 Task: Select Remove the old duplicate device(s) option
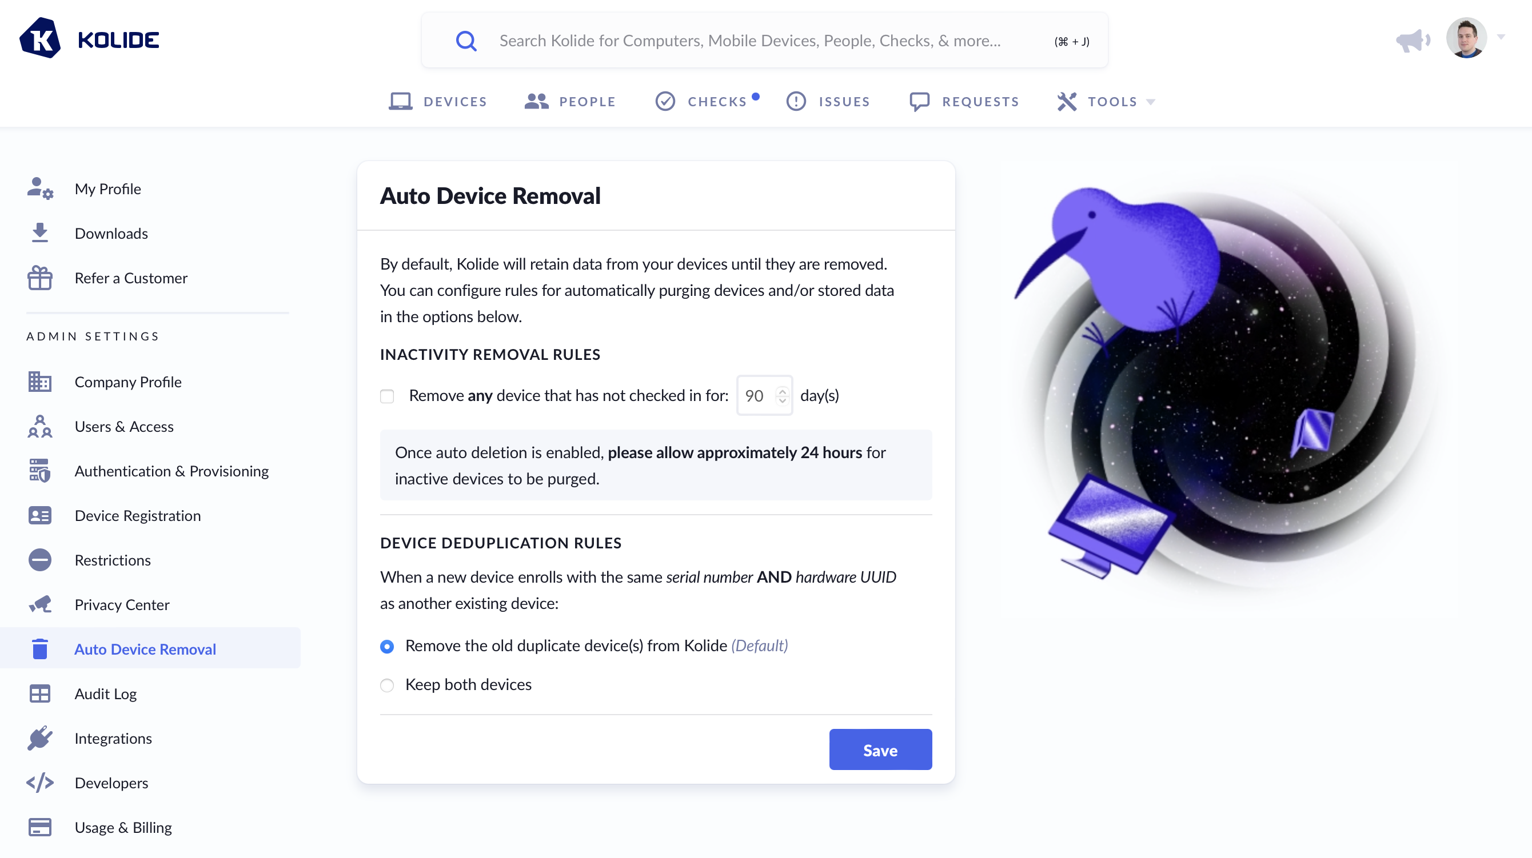coord(387,646)
